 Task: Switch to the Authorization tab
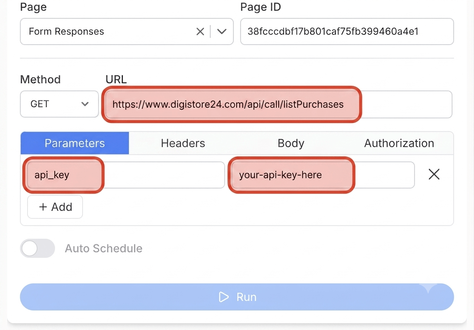tap(399, 143)
